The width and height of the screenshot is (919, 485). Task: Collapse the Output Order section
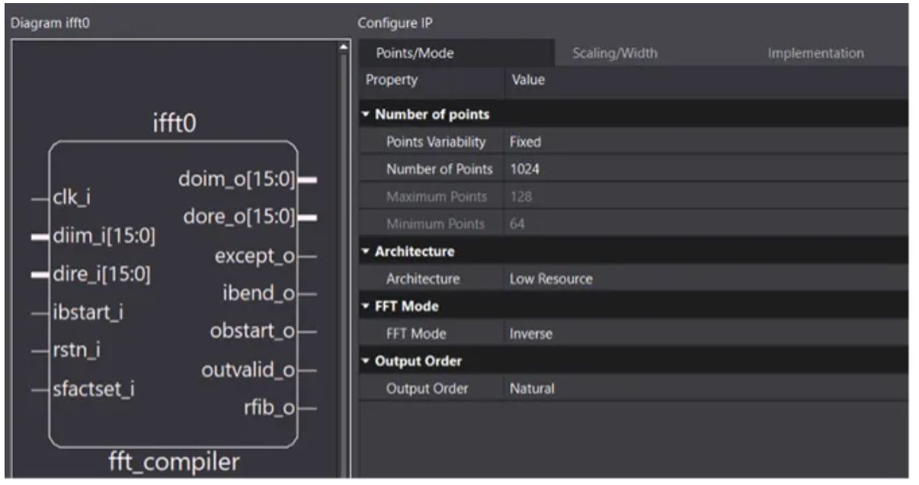click(x=367, y=361)
